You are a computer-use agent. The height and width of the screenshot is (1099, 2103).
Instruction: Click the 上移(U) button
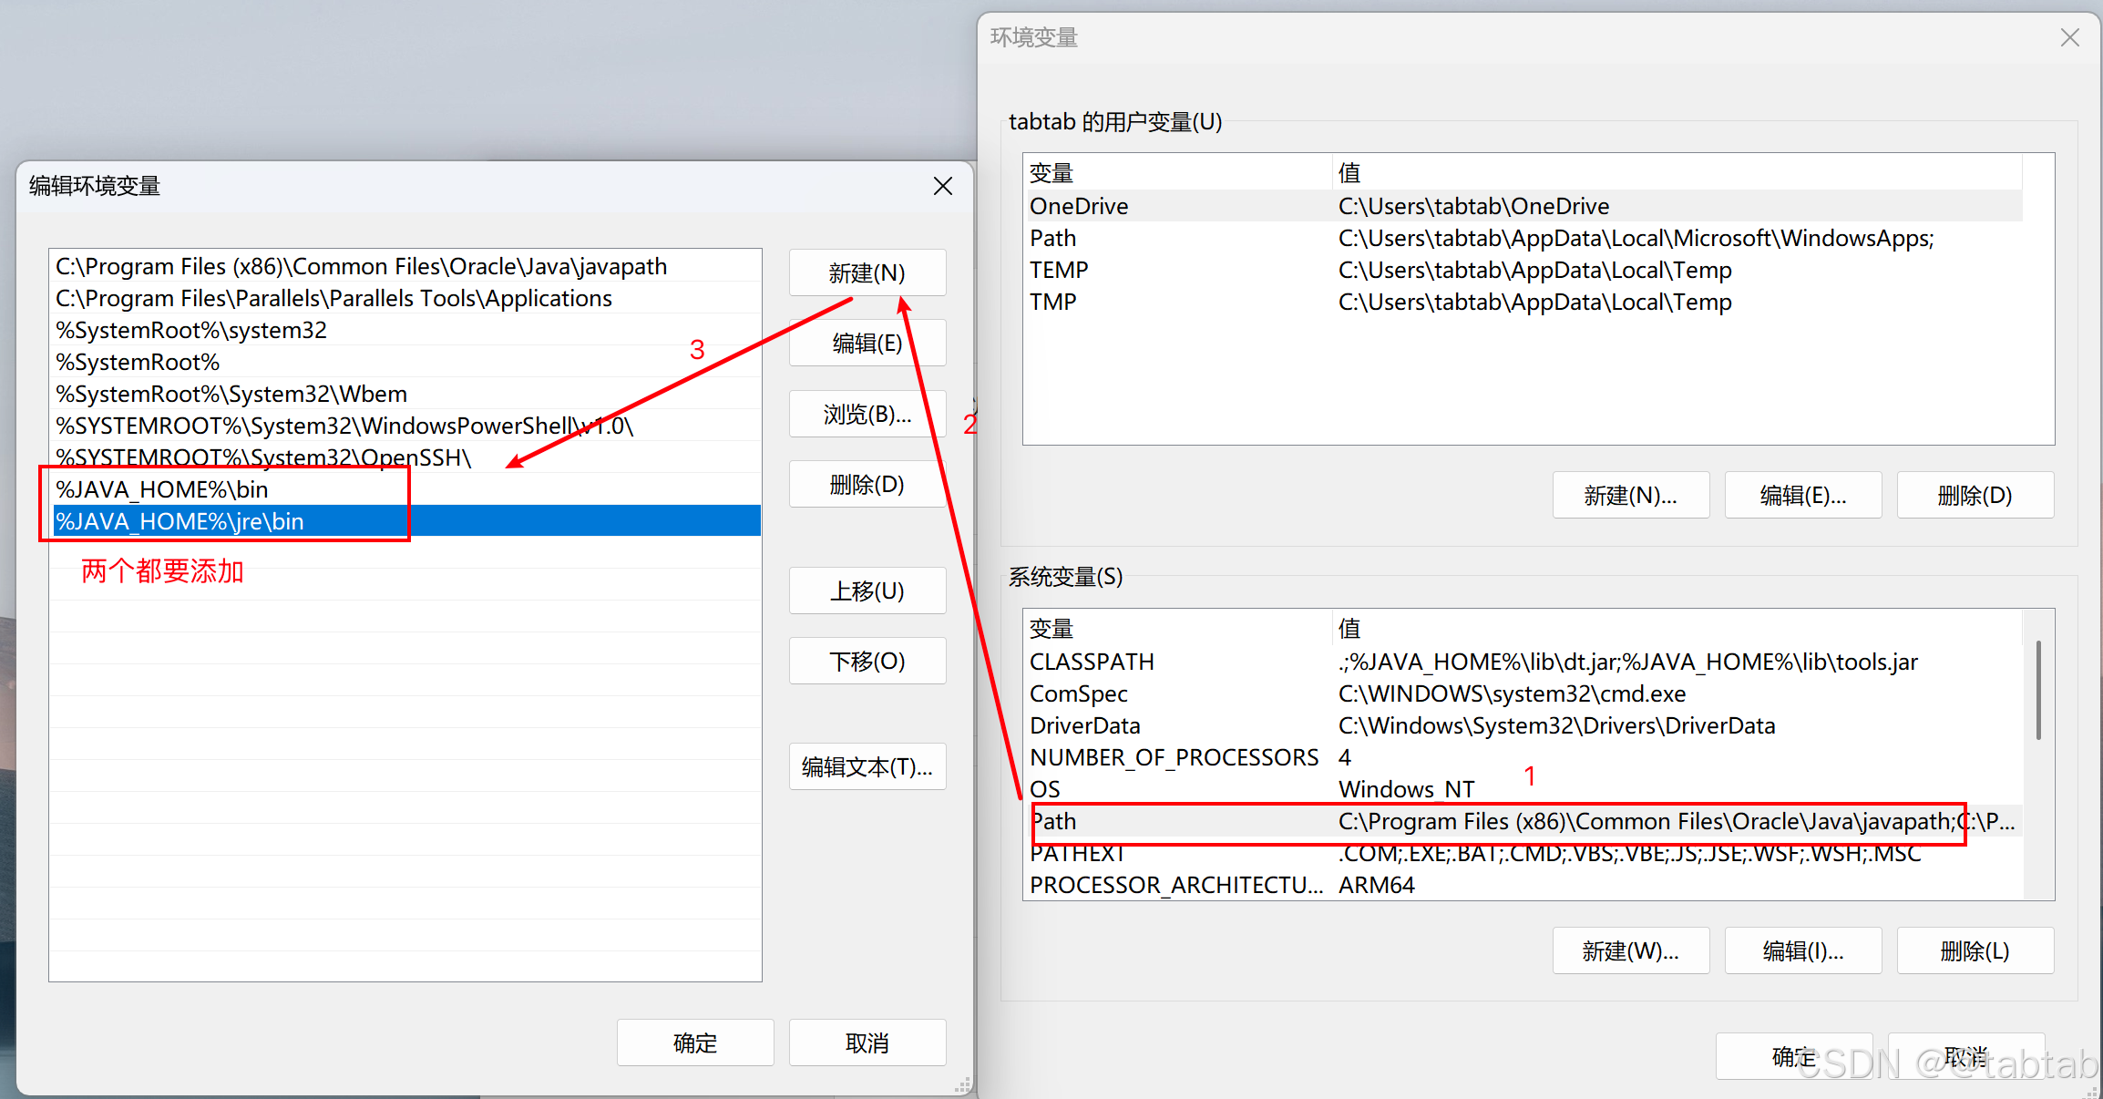[x=867, y=591]
